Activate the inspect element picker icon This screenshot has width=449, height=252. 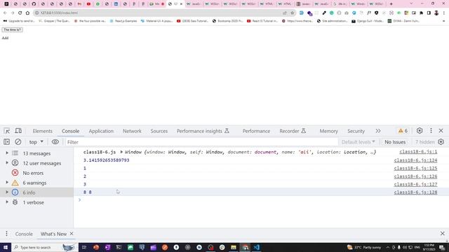click(x=7, y=131)
